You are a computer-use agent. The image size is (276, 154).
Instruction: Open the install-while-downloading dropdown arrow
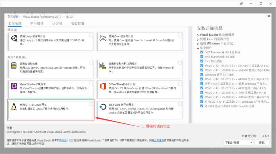pyautogui.click(x=251, y=143)
